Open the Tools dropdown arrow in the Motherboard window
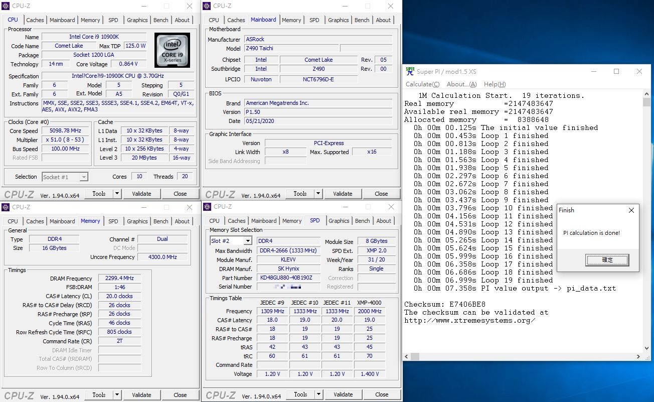Viewport: 654px width, 402px height. (x=318, y=194)
